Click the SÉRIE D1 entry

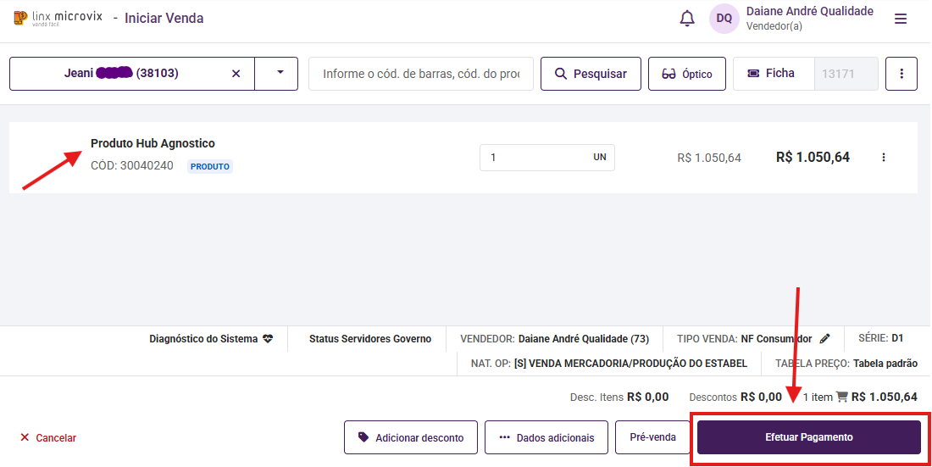881,338
